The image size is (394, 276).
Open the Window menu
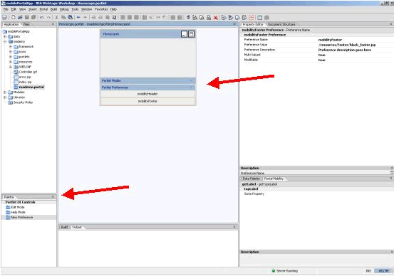pyautogui.click(x=86, y=9)
